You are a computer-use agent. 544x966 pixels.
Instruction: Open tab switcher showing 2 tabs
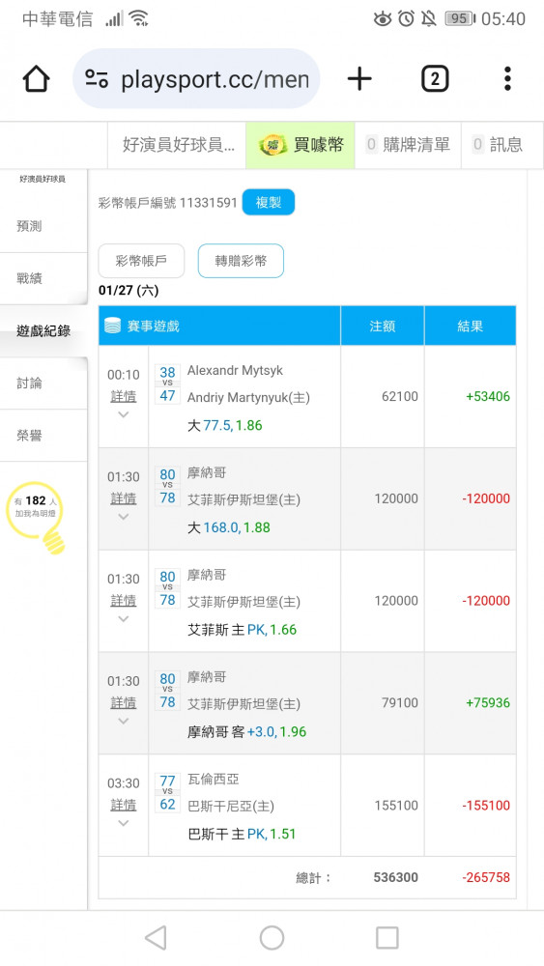[x=435, y=79]
